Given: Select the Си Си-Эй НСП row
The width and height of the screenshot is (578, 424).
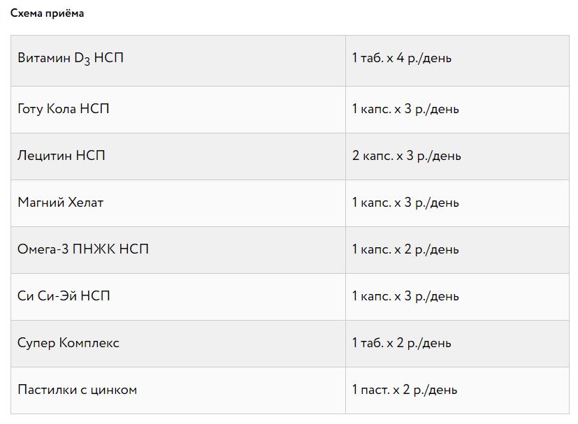Looking at the screenshot, I should click(x=290, y=297).
